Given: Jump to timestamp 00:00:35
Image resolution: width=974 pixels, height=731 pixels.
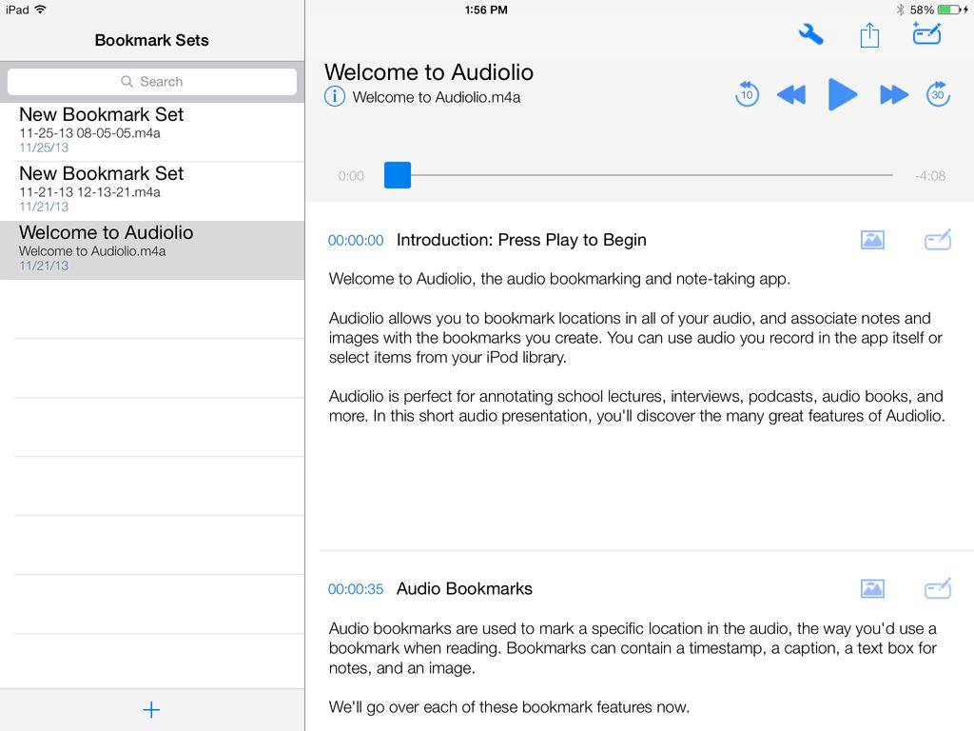Looking at the screenshot, I should pyautogui.click(x=356, y=589).
